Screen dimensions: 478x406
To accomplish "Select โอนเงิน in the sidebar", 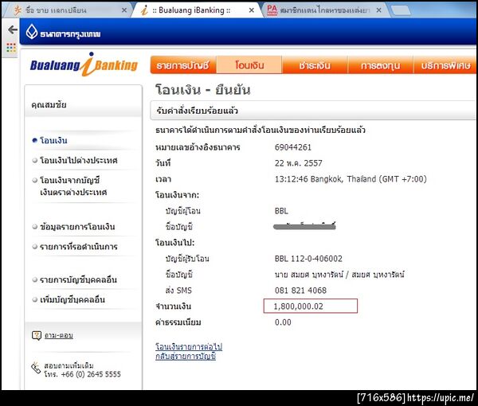I will tap(53, 140).
